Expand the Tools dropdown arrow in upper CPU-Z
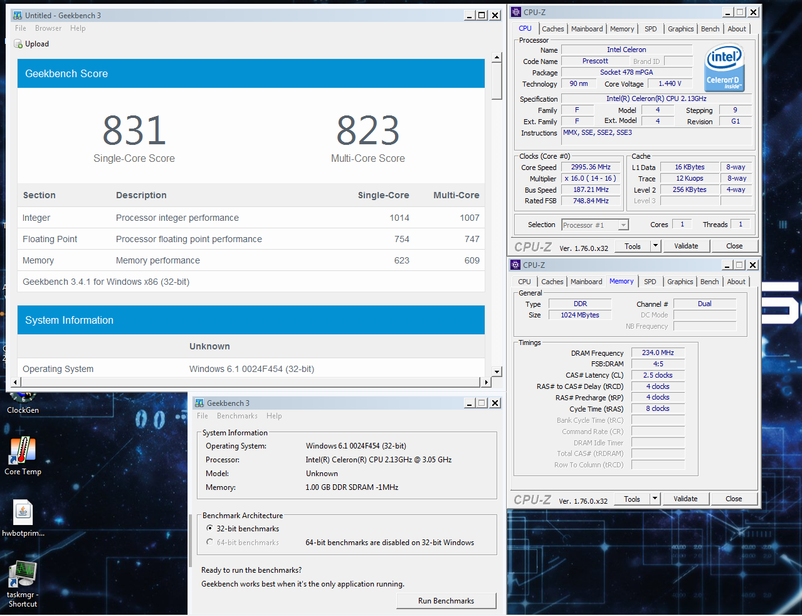This screenshot has width=802, height=616. [x=656, y=246]
